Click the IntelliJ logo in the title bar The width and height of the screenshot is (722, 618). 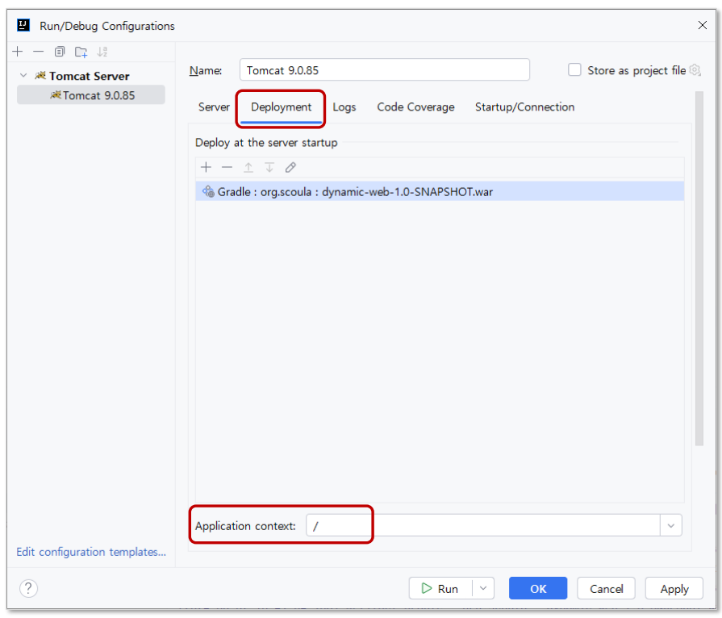pos(23,25)
